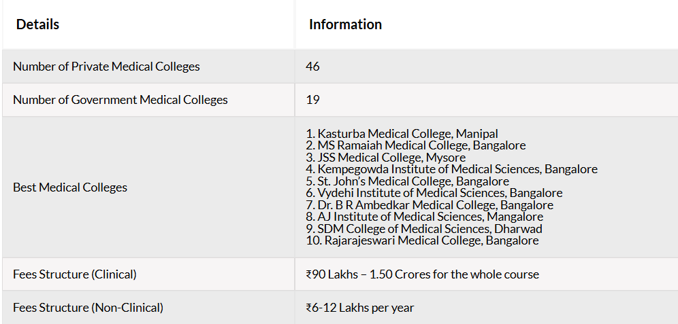This screenshot has width=678, height=324.
Task: Click Vydehi Institute of Medical Sciences entry
Action: coord(434,193)
